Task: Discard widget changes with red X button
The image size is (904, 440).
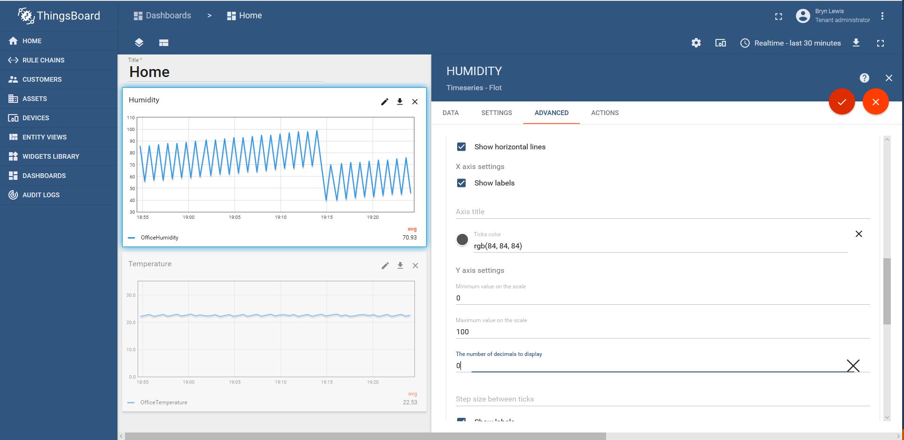Action: [876, 101]
